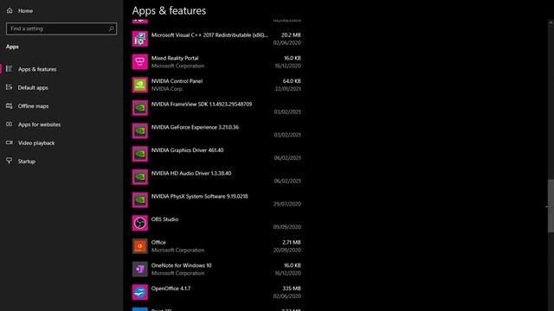Click the search magnifier icon in Find a setting
This screenshot has height=311, width=554.
pyautogui.click(x=111, y=29)
